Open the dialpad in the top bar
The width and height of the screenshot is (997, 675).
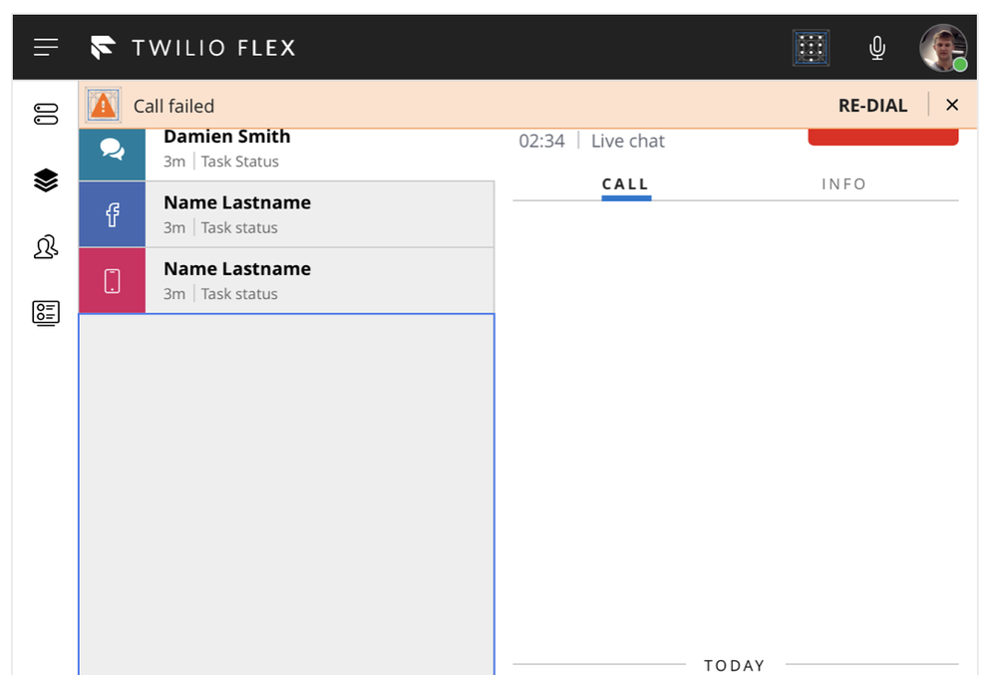[x=811, y=47]
